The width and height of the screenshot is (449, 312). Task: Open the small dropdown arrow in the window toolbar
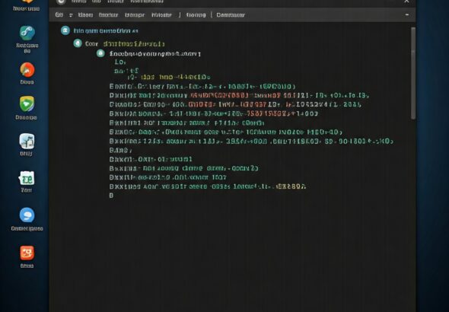point(71,15)
